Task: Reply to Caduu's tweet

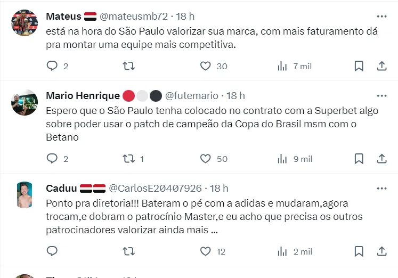Action: [52, 251]
